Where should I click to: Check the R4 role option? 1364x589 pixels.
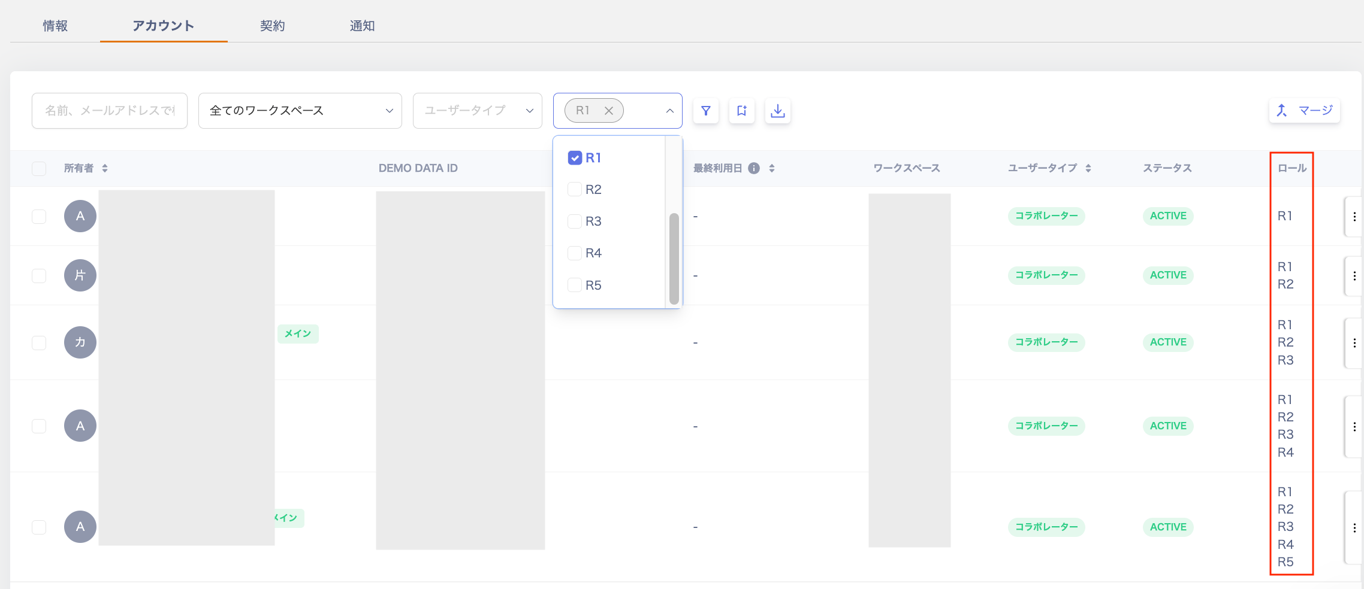pyautogui.click(x=575, y=253)
